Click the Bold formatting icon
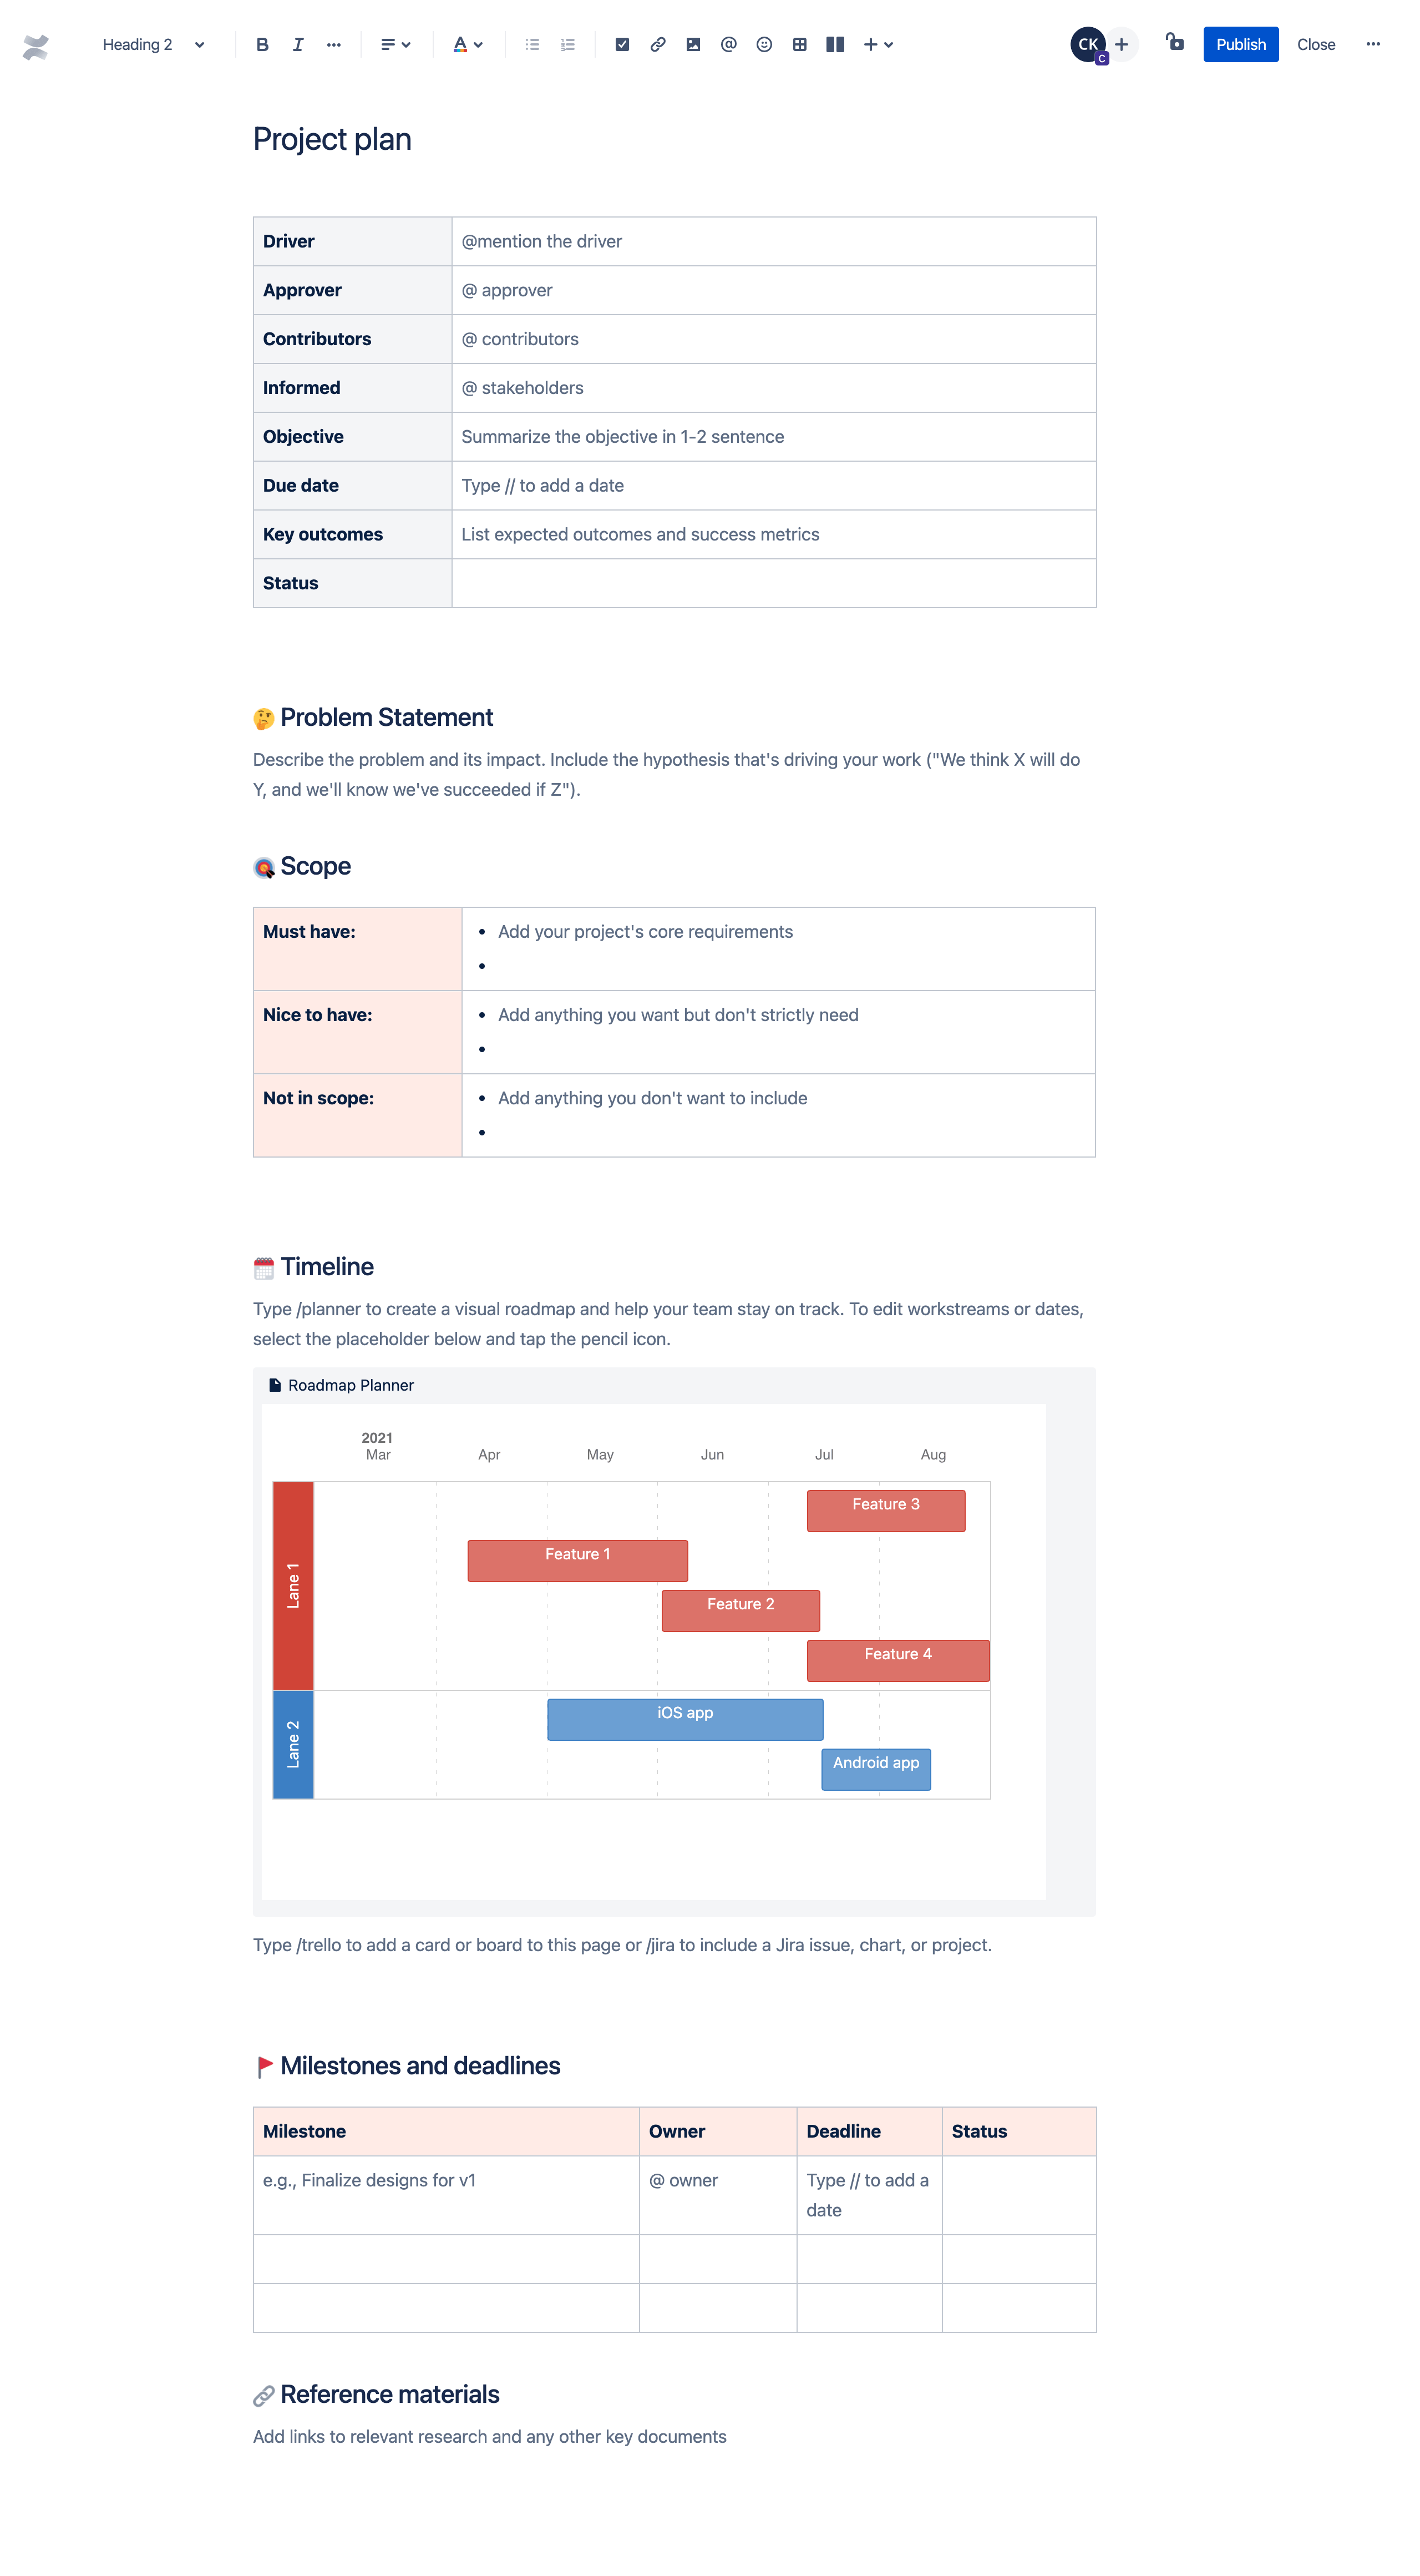 (259, 42)
